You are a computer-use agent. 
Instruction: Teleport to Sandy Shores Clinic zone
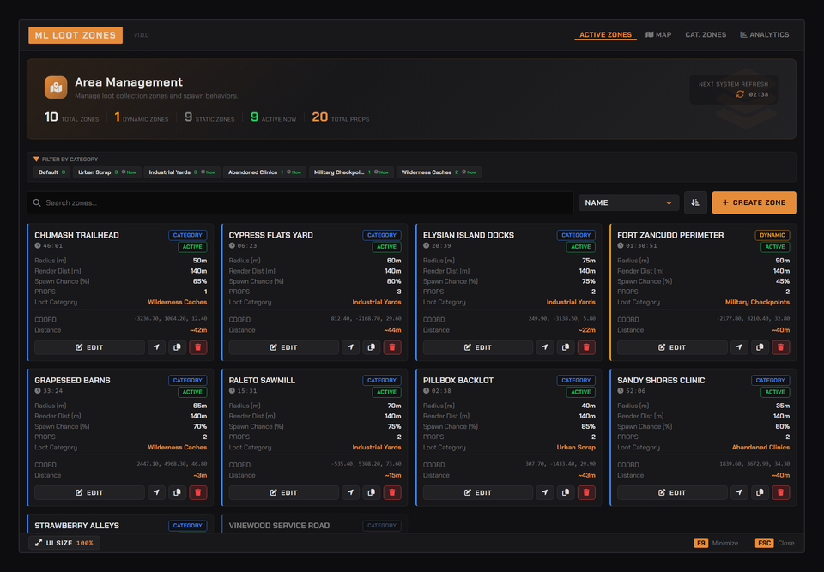click(739, 492)
